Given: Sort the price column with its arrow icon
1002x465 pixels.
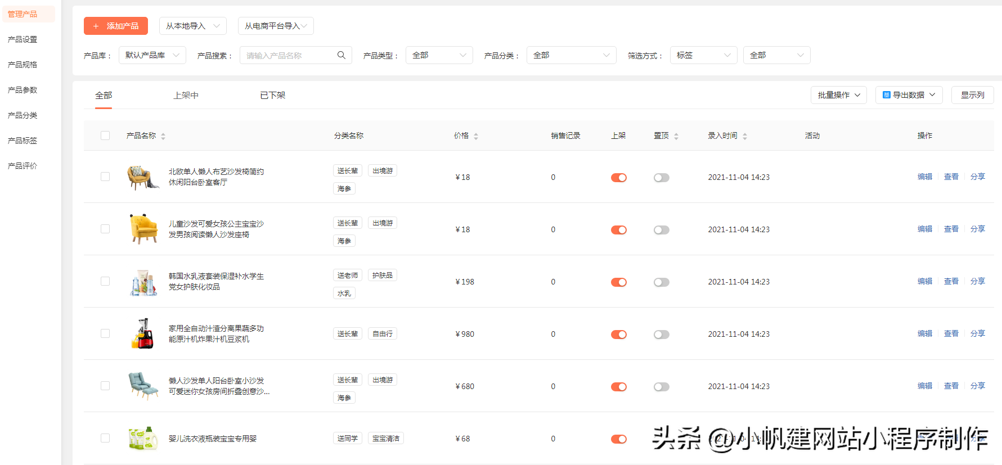Looking at the screenshot, I should [x=476, y=136].
